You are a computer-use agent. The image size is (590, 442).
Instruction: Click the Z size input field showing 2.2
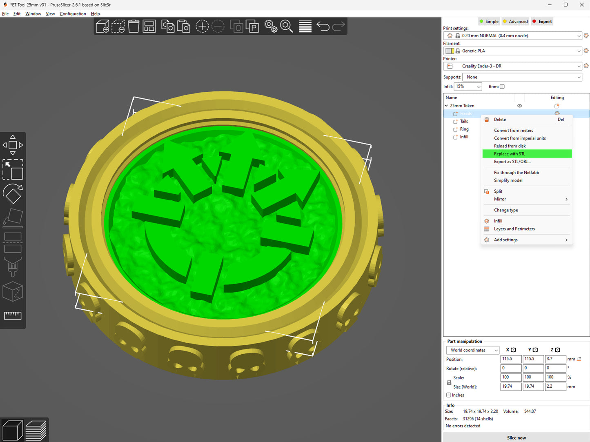[x=555, y=386]
